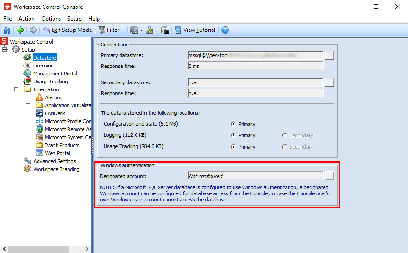This screenshot has height=253, width=408.
Task: Expand the Ivanti Products node
Action: coord(28,145)
